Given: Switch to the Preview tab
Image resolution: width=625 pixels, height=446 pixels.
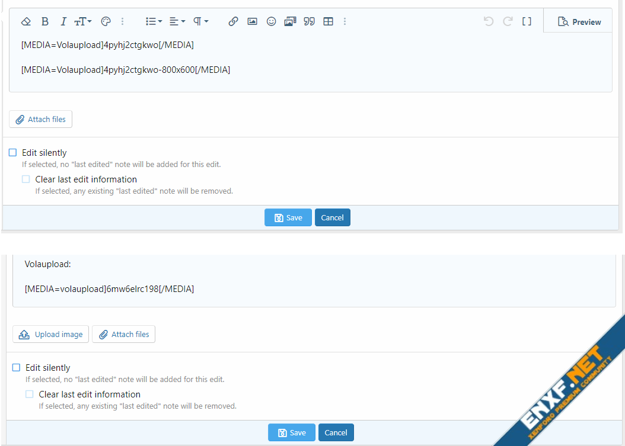Looking at the screenshot, I should pyautogui.click(x=579, y=22).
